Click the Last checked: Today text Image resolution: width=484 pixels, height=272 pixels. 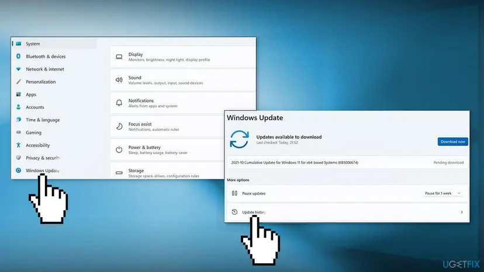tap(277, 142)
